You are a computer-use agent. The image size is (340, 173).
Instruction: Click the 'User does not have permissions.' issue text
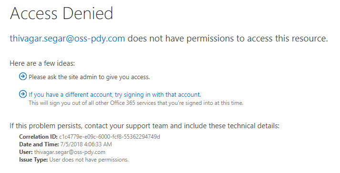click(89, 160)
